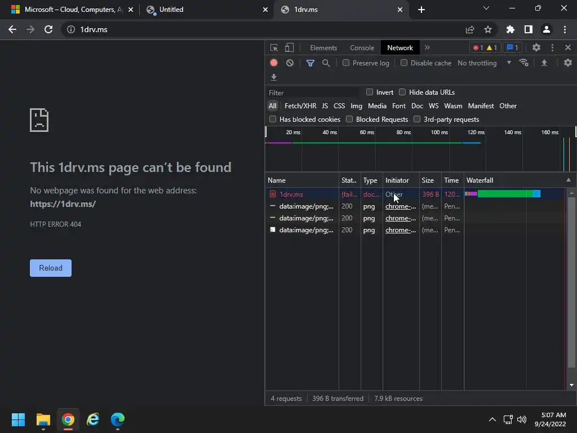
Task: Go back in browser history
Action: point(12,29)
